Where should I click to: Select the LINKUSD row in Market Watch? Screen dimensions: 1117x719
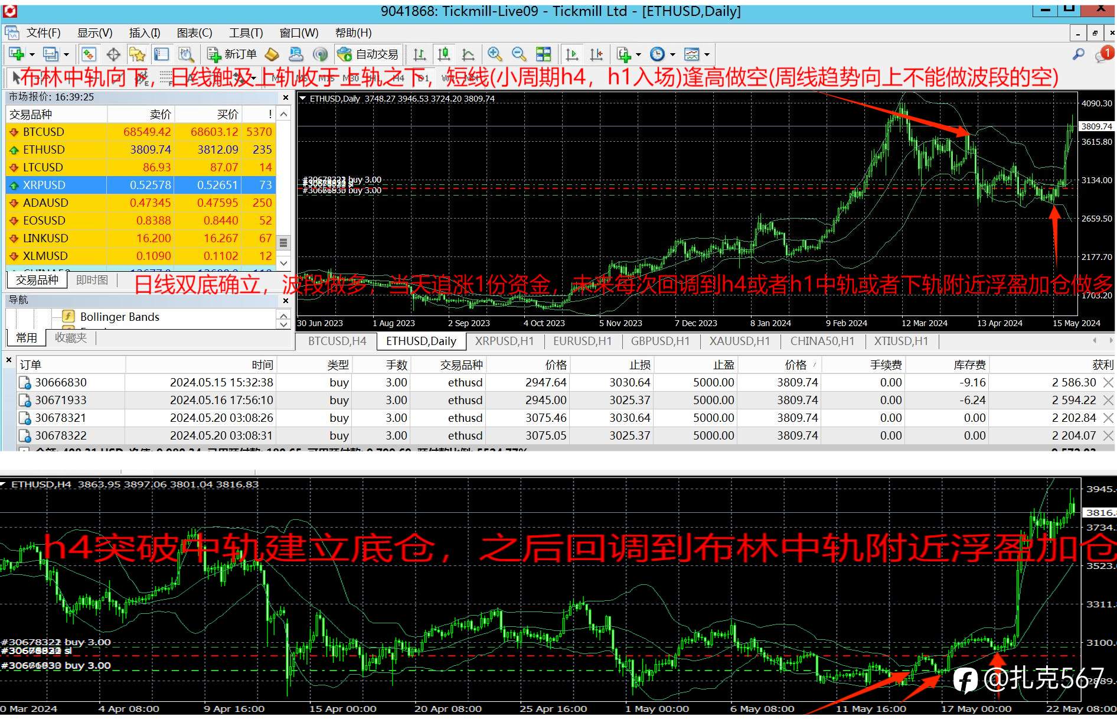pyautogui.click(x=140, y=238)
